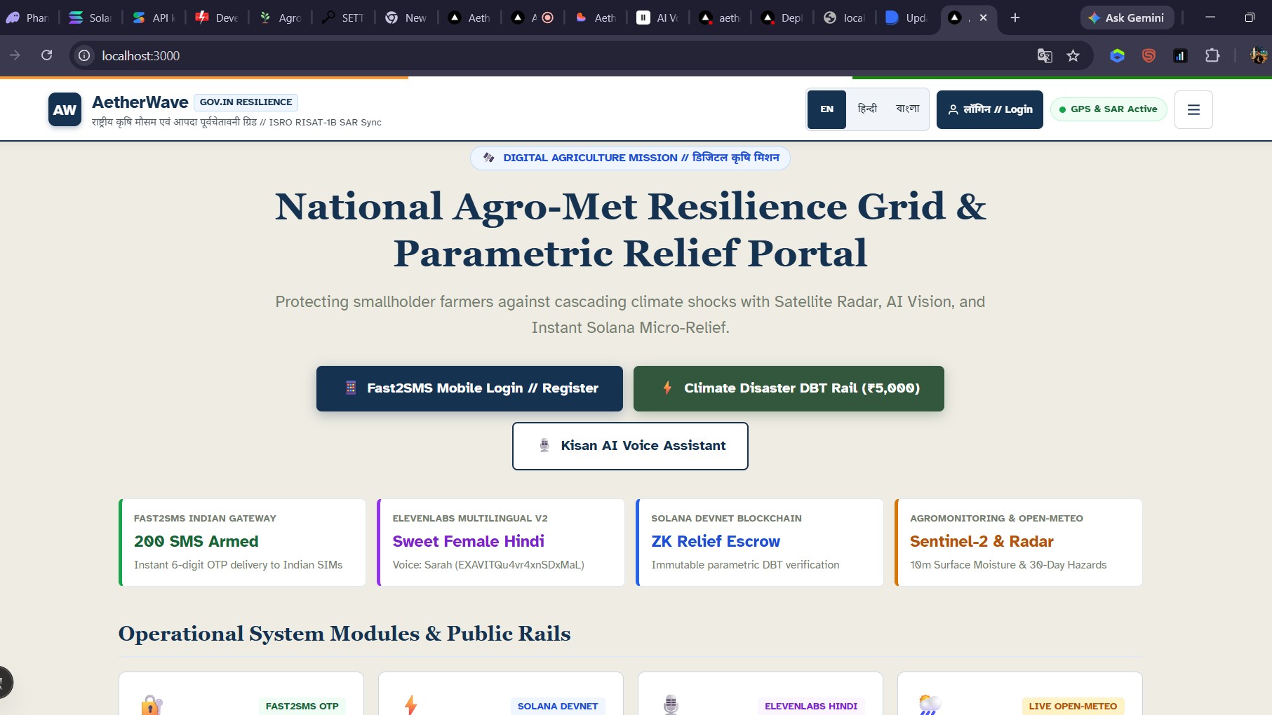Switch to the Upd browser tab
This screenshot has height=715, width=1272.
[x=906, y=18]
